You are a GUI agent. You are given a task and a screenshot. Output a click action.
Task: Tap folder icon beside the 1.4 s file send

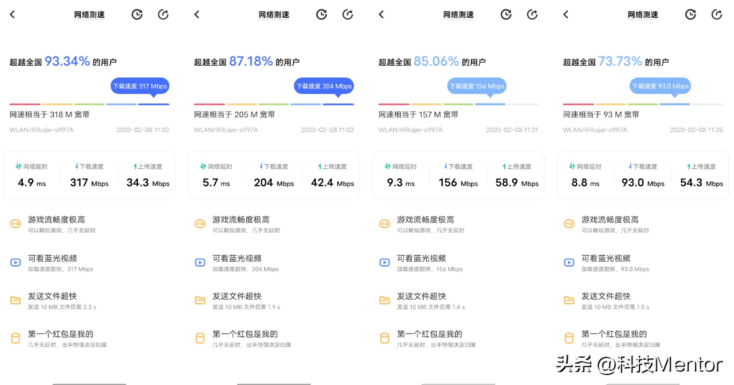point(384,301)
